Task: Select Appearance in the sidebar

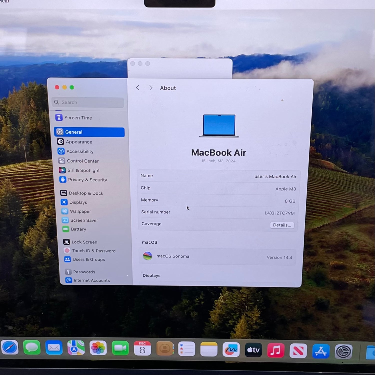Action: (x=78, y=142)
